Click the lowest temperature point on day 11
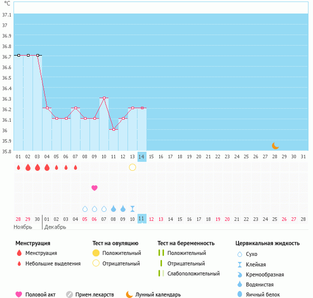Image resolution: width=313 pixels, height=298 pixels. click(113, 129)
